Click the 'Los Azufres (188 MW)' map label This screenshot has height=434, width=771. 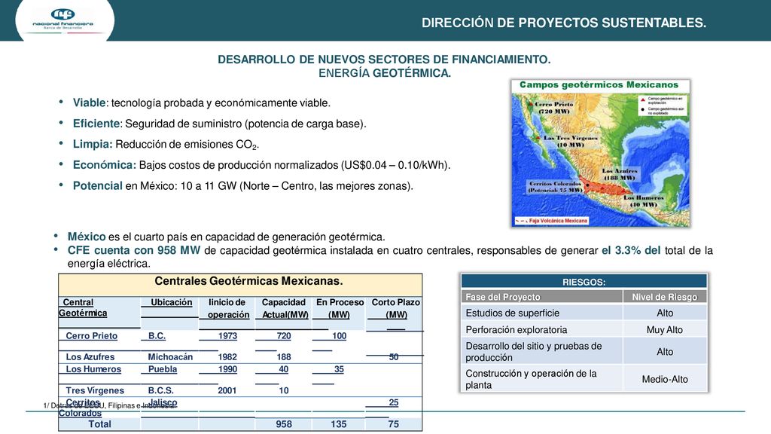click(x=620, y=174)
